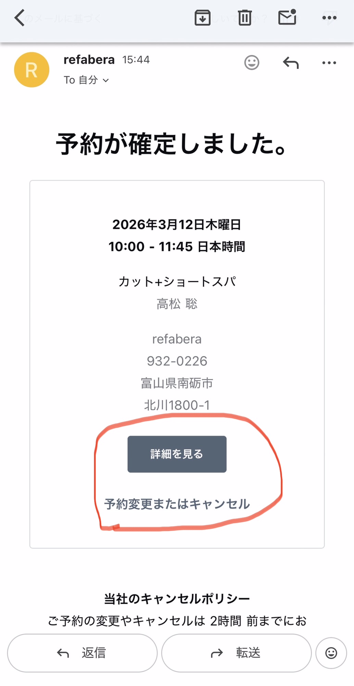354x686 pixels.
Task: Tap the 返信 reply button
Action: coord(82,653)
